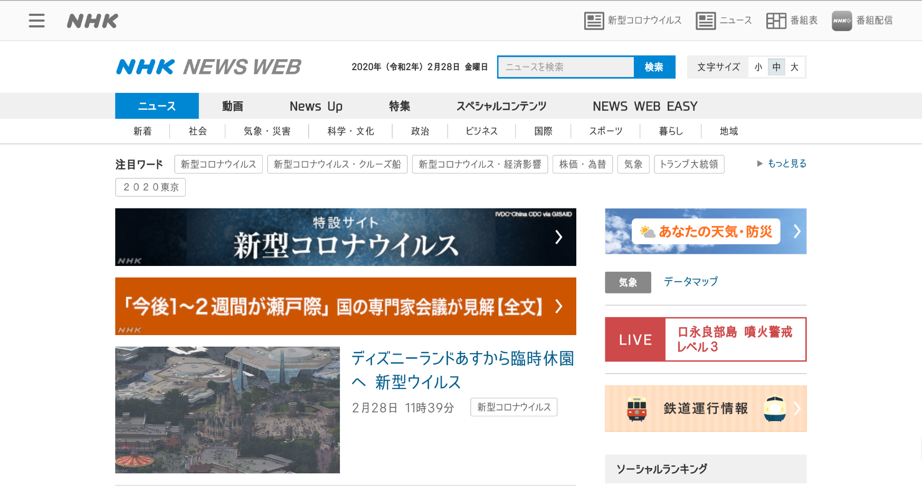Select the 国際 category

[543, 131]
